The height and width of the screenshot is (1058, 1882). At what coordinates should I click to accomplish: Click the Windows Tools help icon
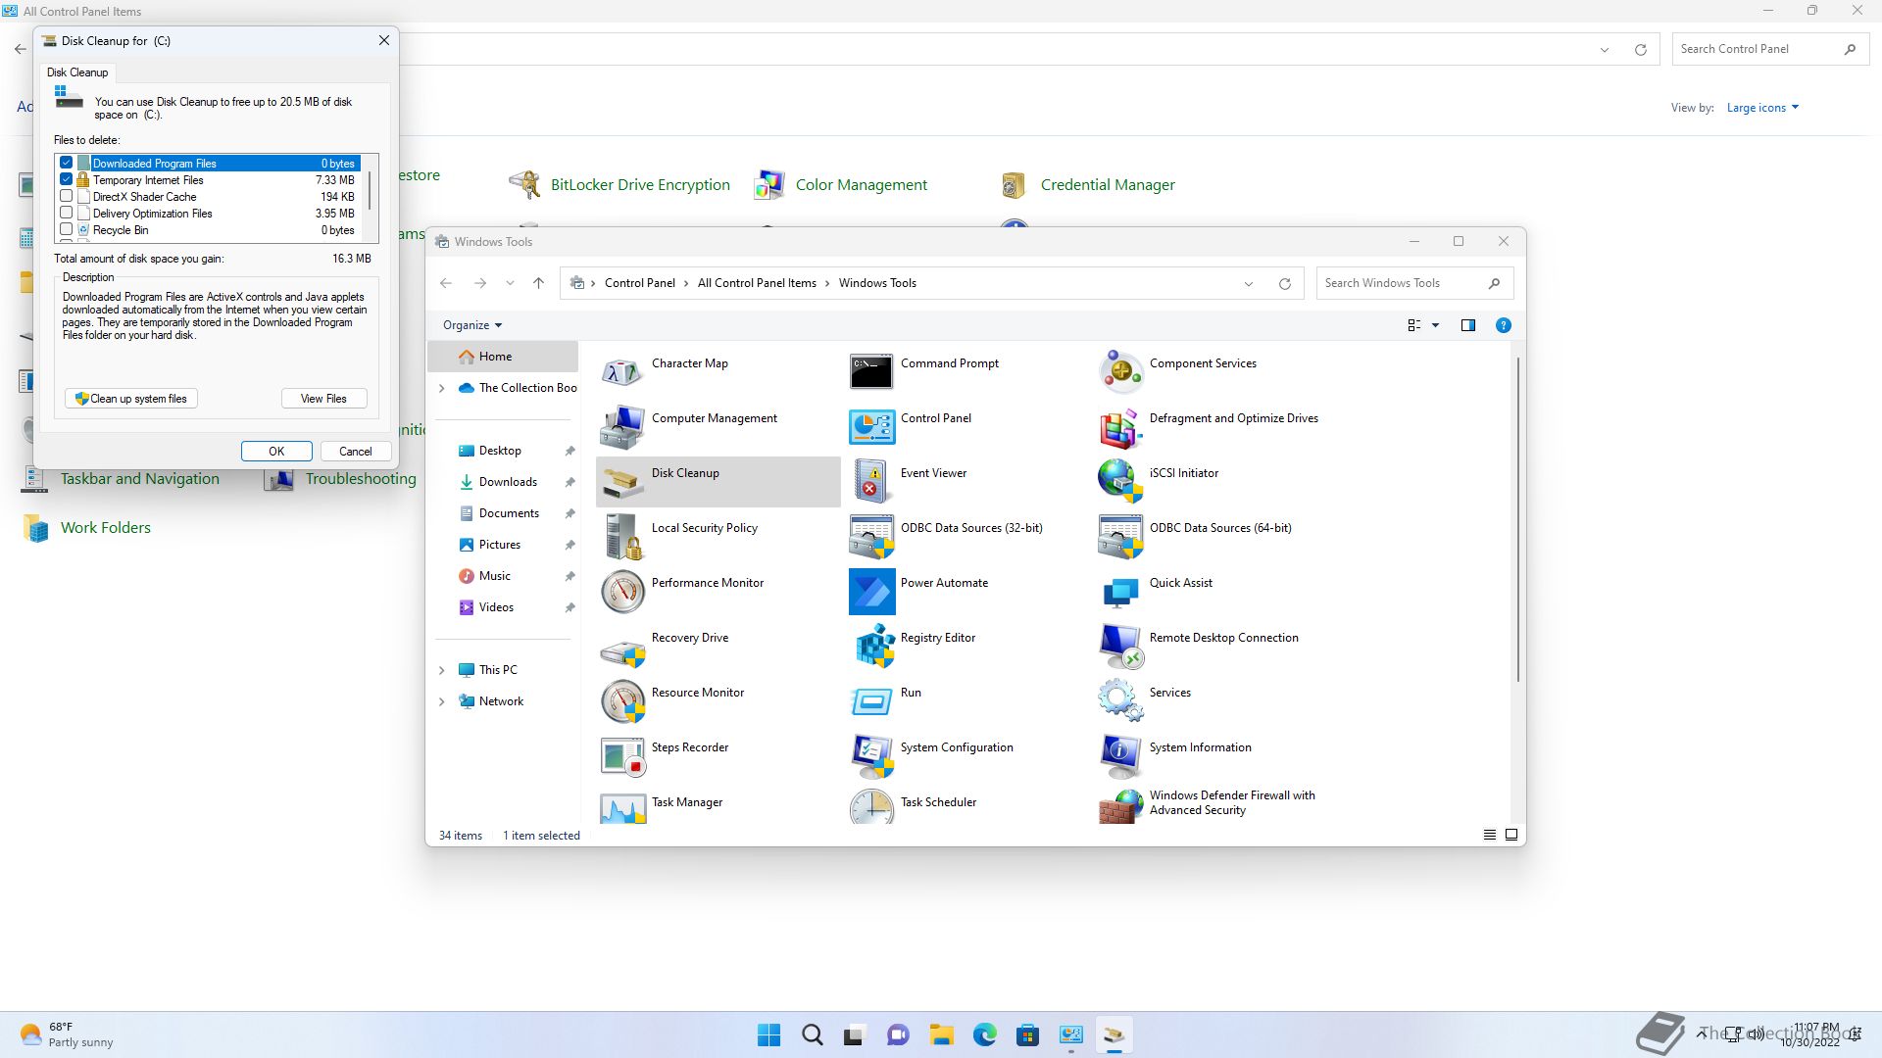(1503, 325)
